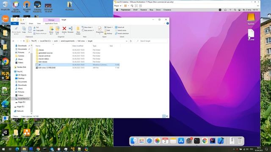The width and height of the screenshot is (271, 152).
Task: Open System Preferences in the macOS dock
Action: [189, 141]
